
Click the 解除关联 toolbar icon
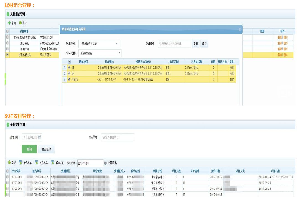pos(52,163)
